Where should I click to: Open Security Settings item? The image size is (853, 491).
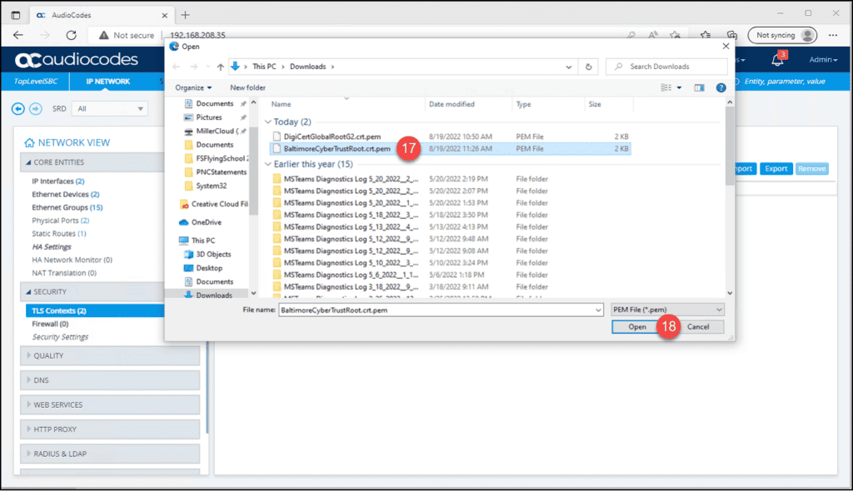pos(60,336)
